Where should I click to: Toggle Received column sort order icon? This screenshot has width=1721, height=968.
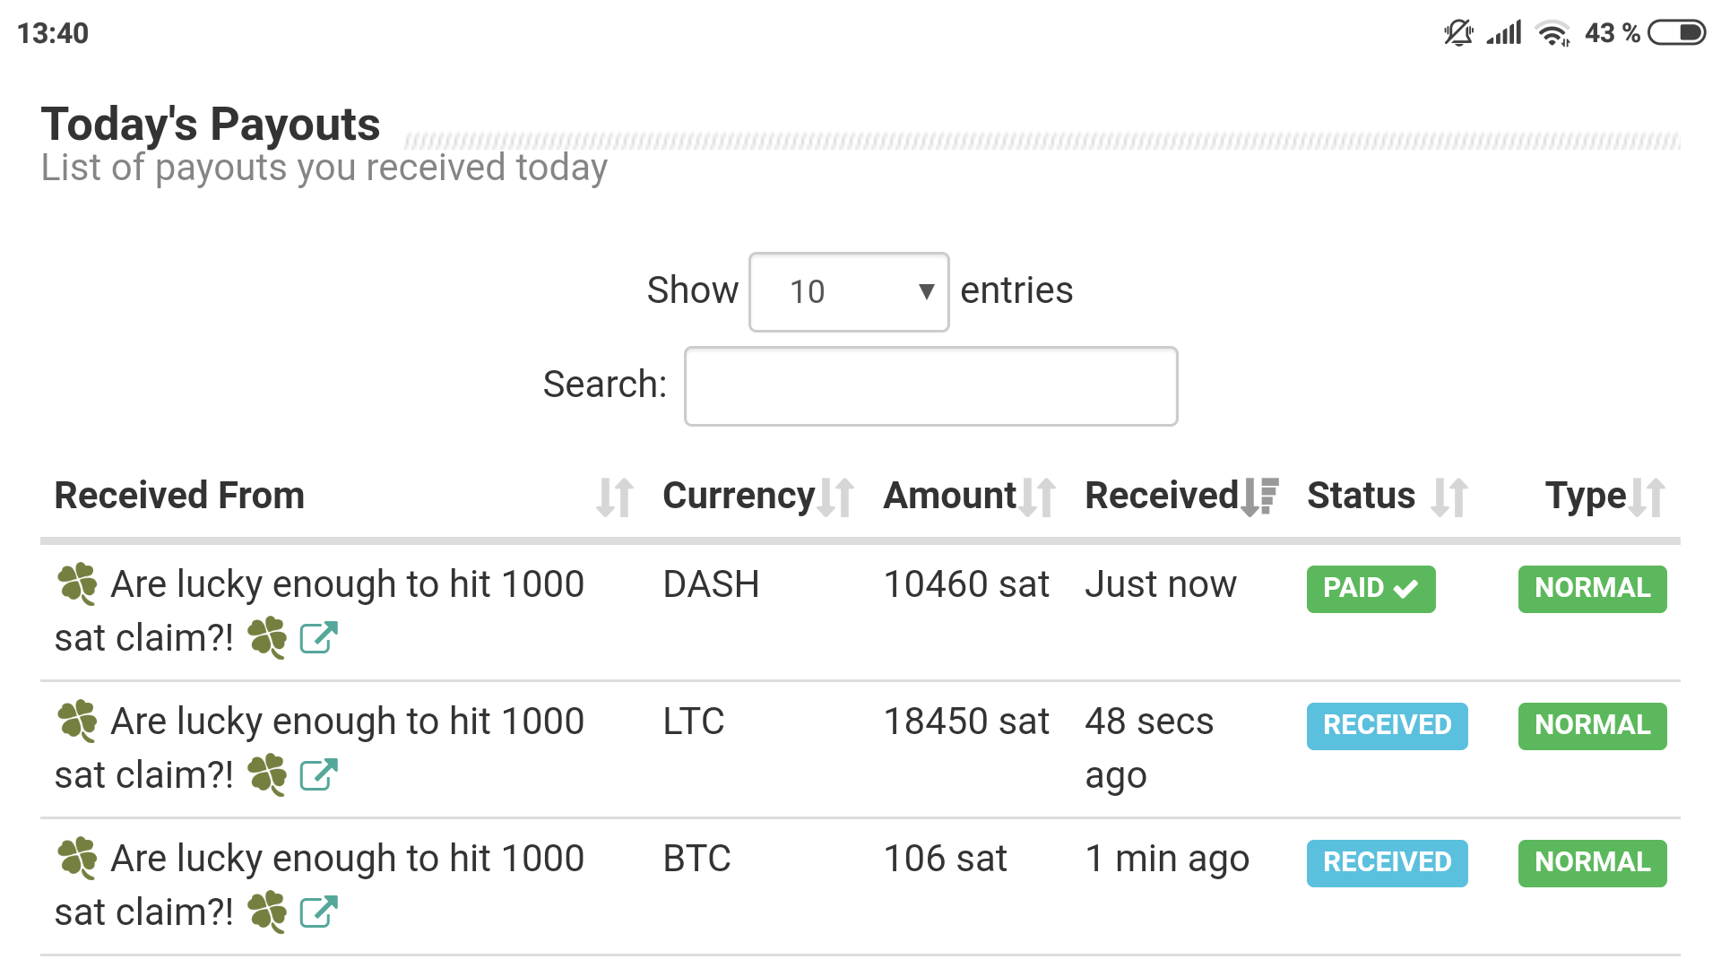[x=1259, y=497]
